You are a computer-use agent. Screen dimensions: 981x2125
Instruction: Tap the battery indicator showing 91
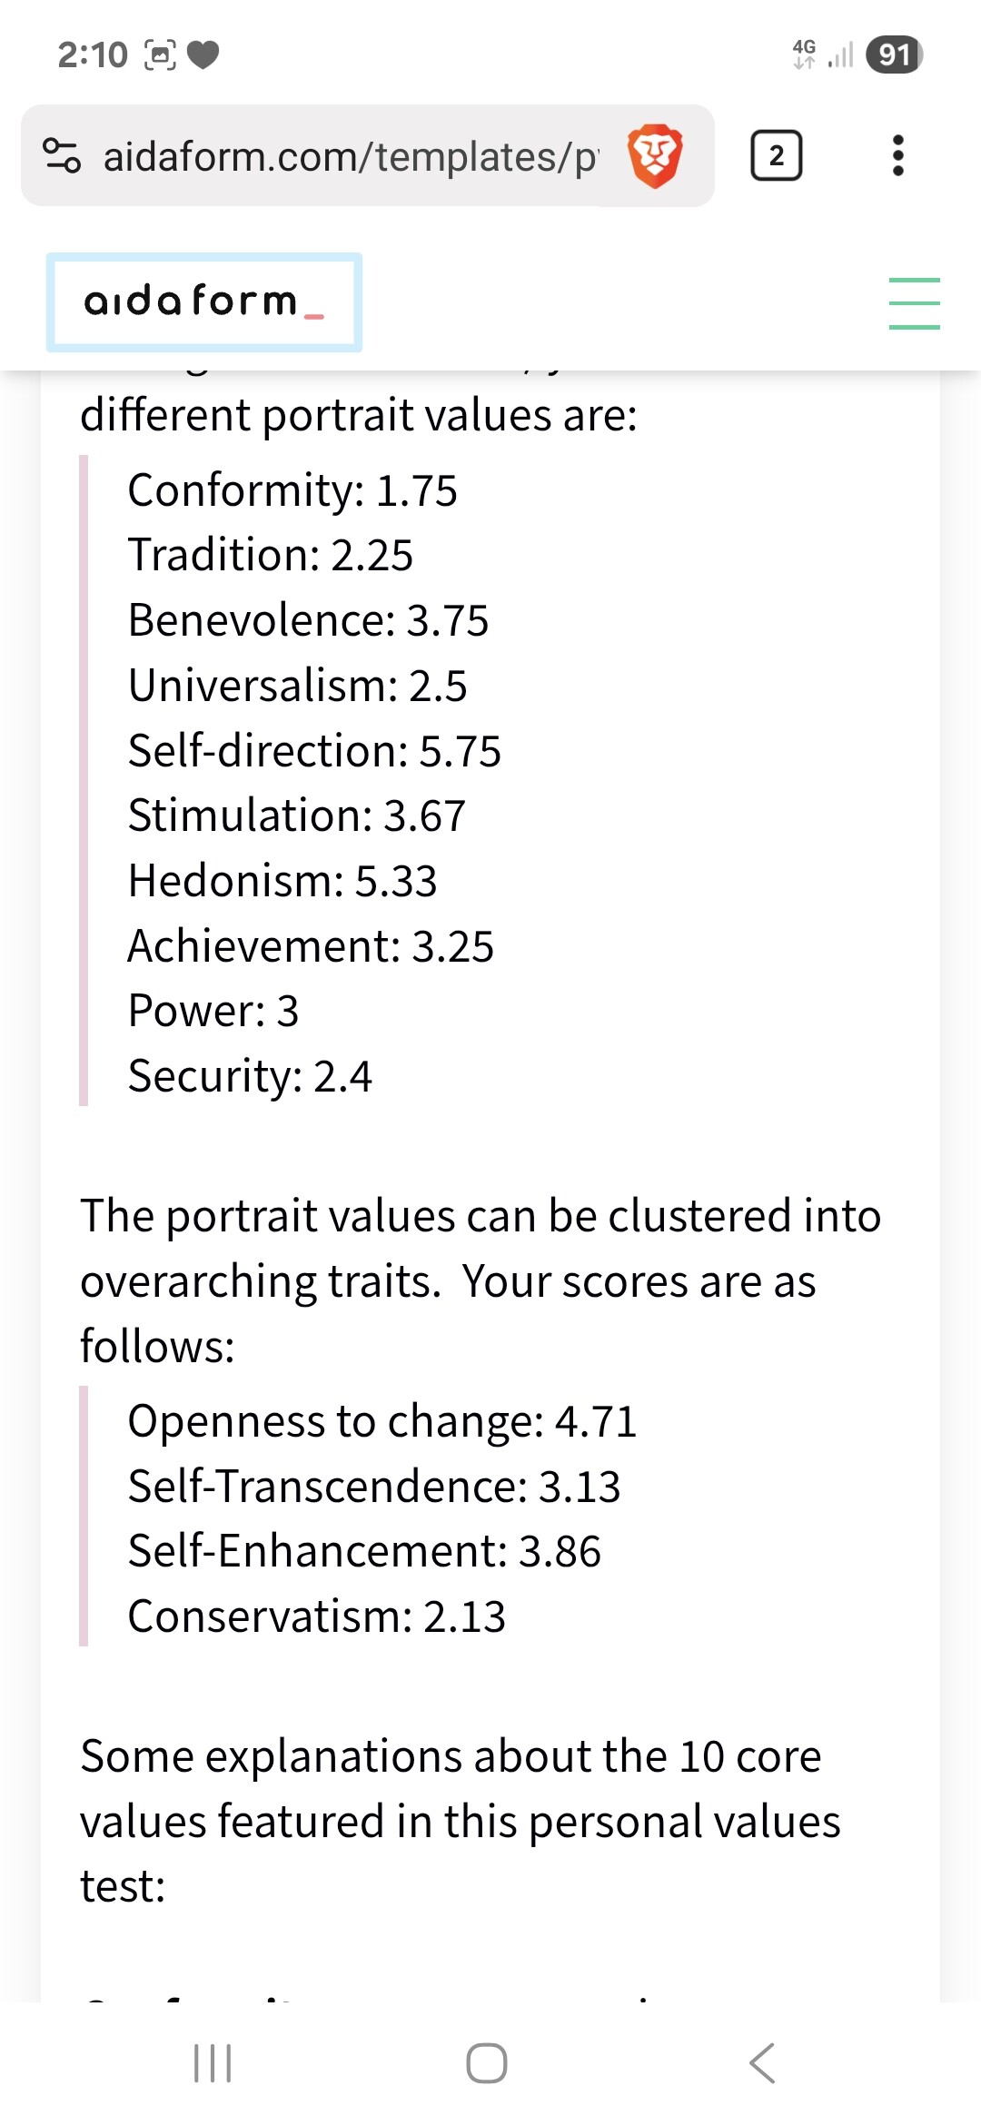click(x=894, y=54)
